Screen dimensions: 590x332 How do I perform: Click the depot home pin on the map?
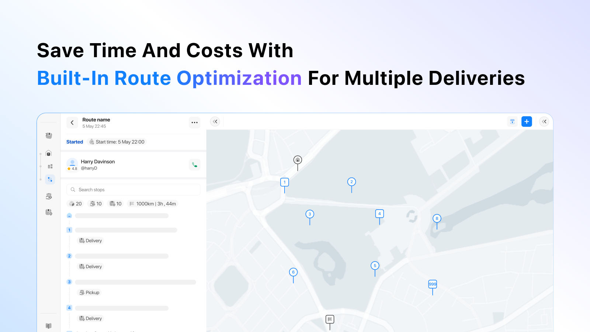(x=298, y=160)
